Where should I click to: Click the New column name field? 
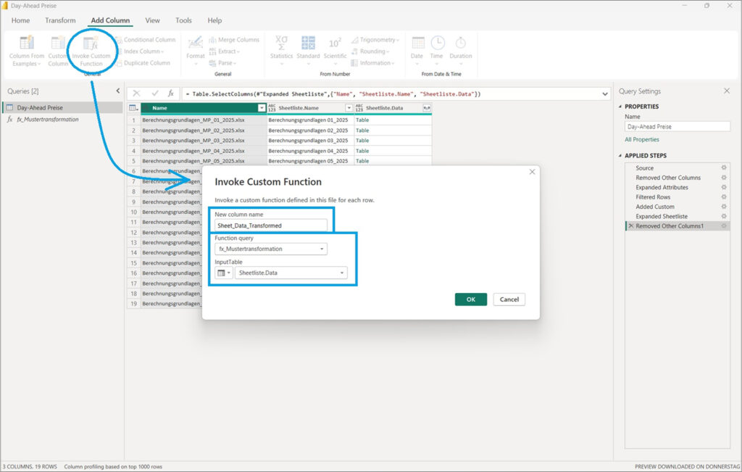coord(271,225)
